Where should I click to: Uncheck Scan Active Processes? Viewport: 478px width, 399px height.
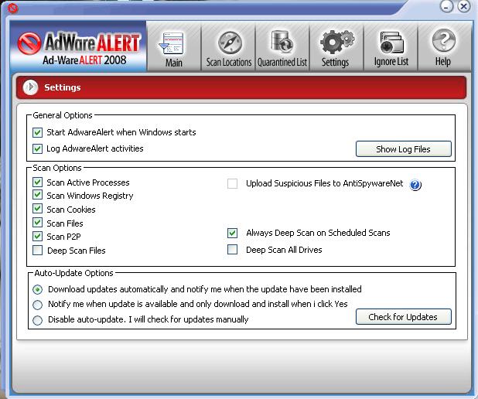tap(37, 182)
